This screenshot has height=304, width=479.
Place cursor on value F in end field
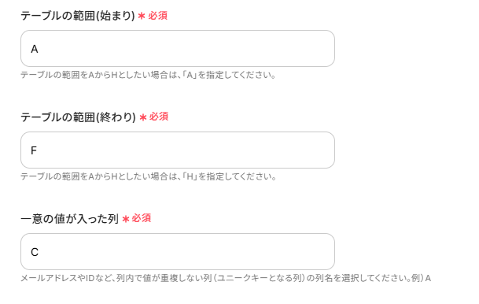tap(34, 150)
